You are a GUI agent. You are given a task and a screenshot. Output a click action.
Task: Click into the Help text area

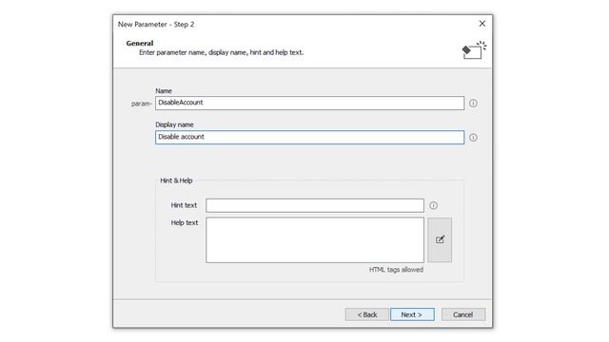click(315, 239)
